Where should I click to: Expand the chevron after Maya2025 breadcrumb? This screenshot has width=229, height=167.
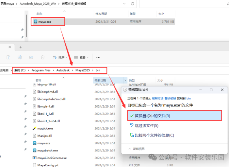(92, 71)
